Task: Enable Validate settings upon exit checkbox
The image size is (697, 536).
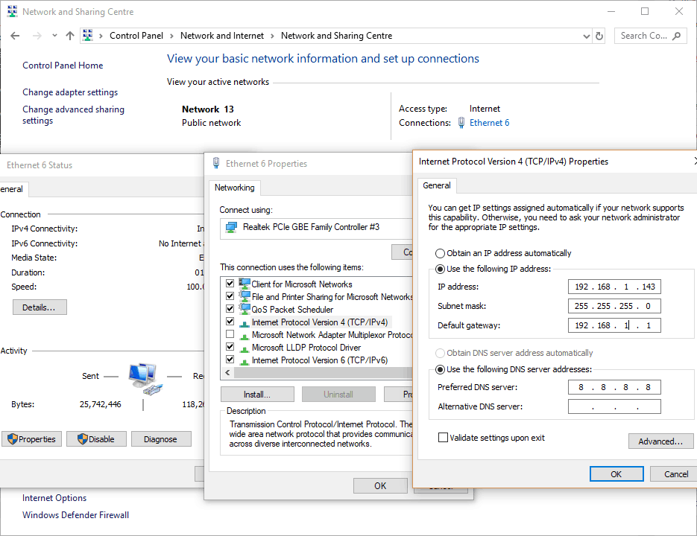Action: point(444,438)
